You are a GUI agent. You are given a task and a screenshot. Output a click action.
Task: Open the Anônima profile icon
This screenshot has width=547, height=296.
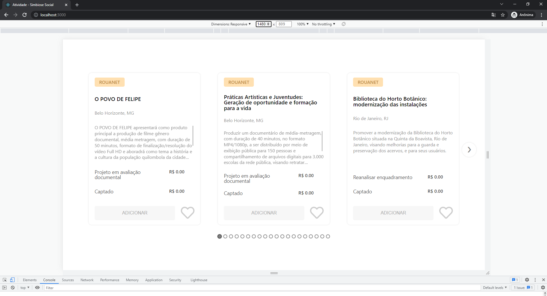pos(514,15)
